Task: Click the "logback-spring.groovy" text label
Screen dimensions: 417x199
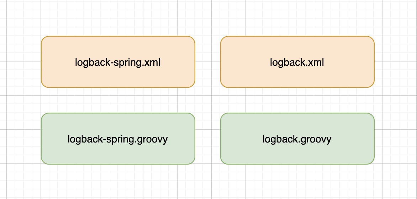Action: pos(117,140)
